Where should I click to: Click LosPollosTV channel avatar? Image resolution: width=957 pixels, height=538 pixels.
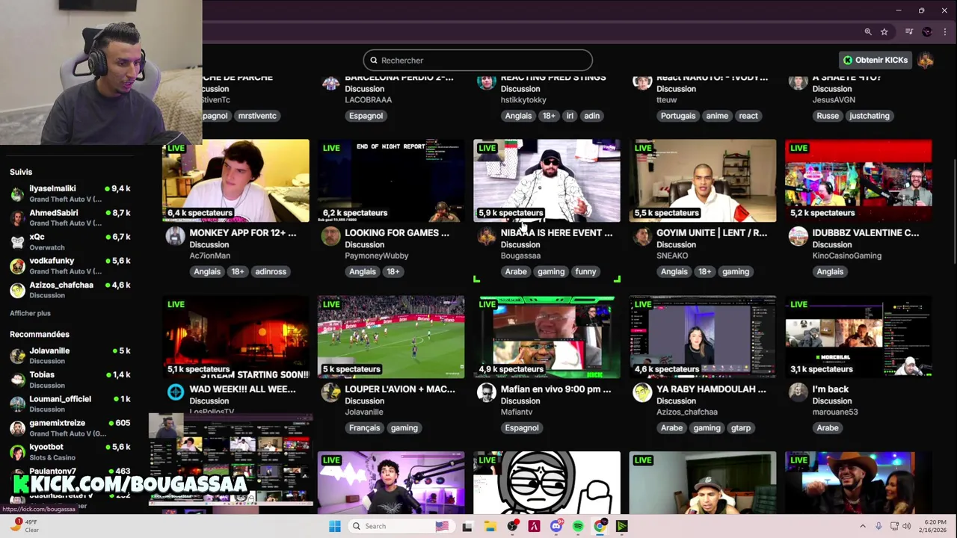(x=175, y=393)
